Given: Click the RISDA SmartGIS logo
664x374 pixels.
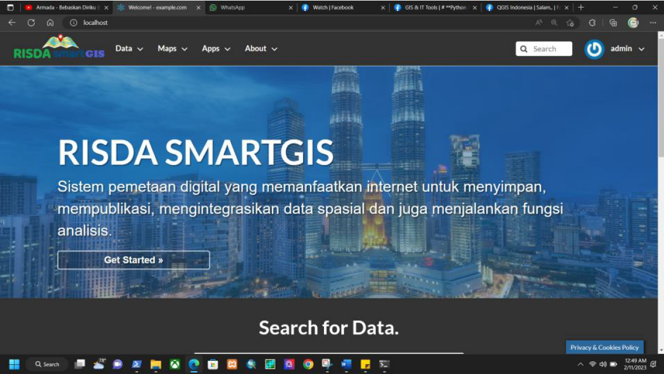Looking at the screenshot, I should click(59, 47).
